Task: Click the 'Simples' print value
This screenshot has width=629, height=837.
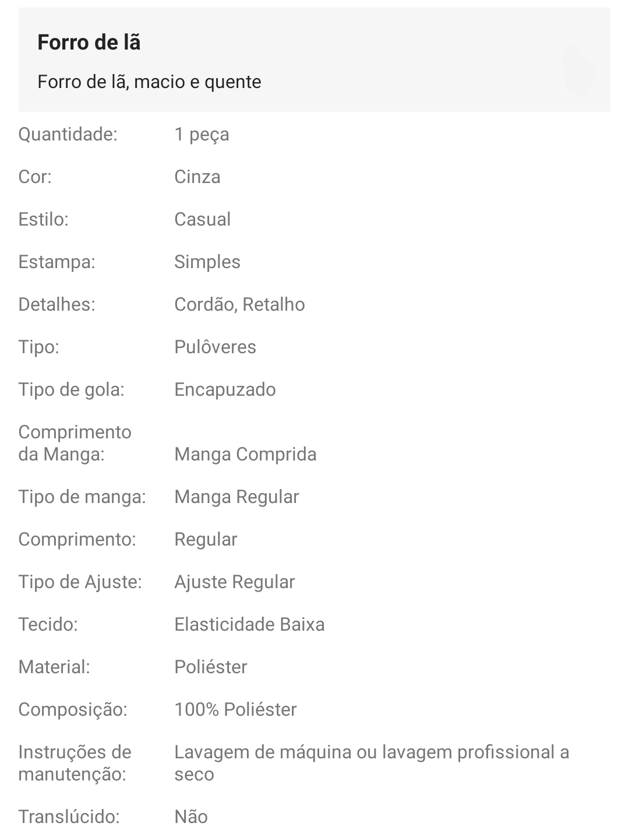Action: [x=207, y=262]
